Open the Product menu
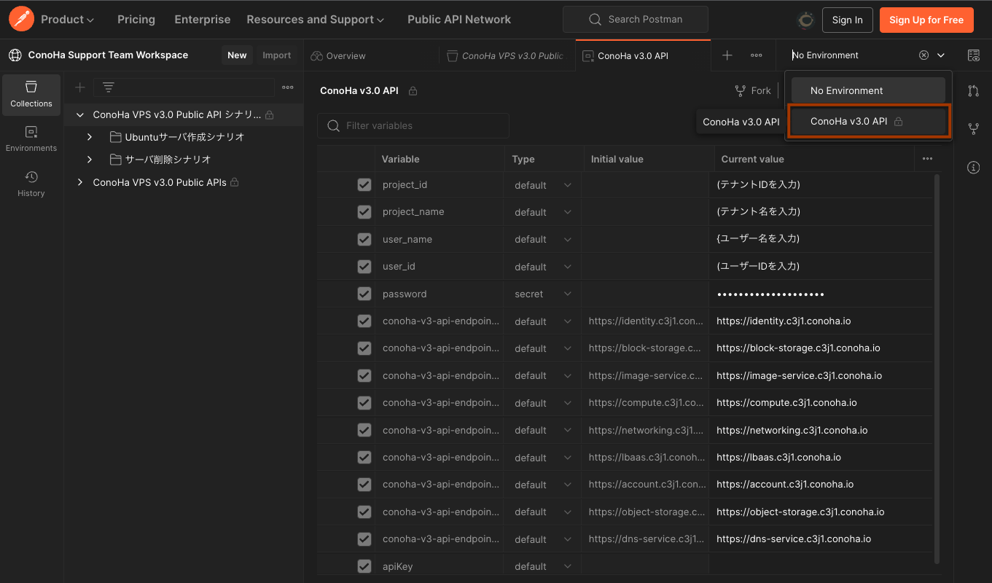The height and width of the screenshot is (583, 992). pyautogui.click(x=67, y=20)
